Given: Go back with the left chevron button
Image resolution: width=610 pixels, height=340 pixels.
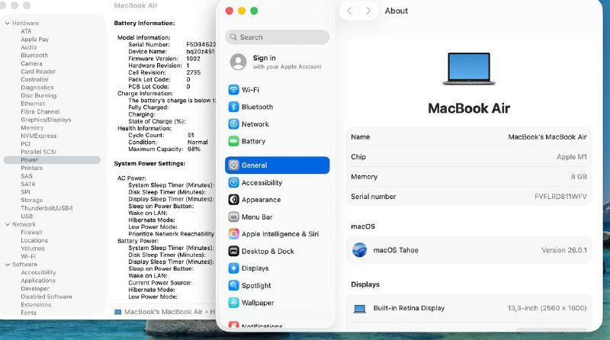Looking at the screenshot, I should pyautogui.click(x=349, y=11).
